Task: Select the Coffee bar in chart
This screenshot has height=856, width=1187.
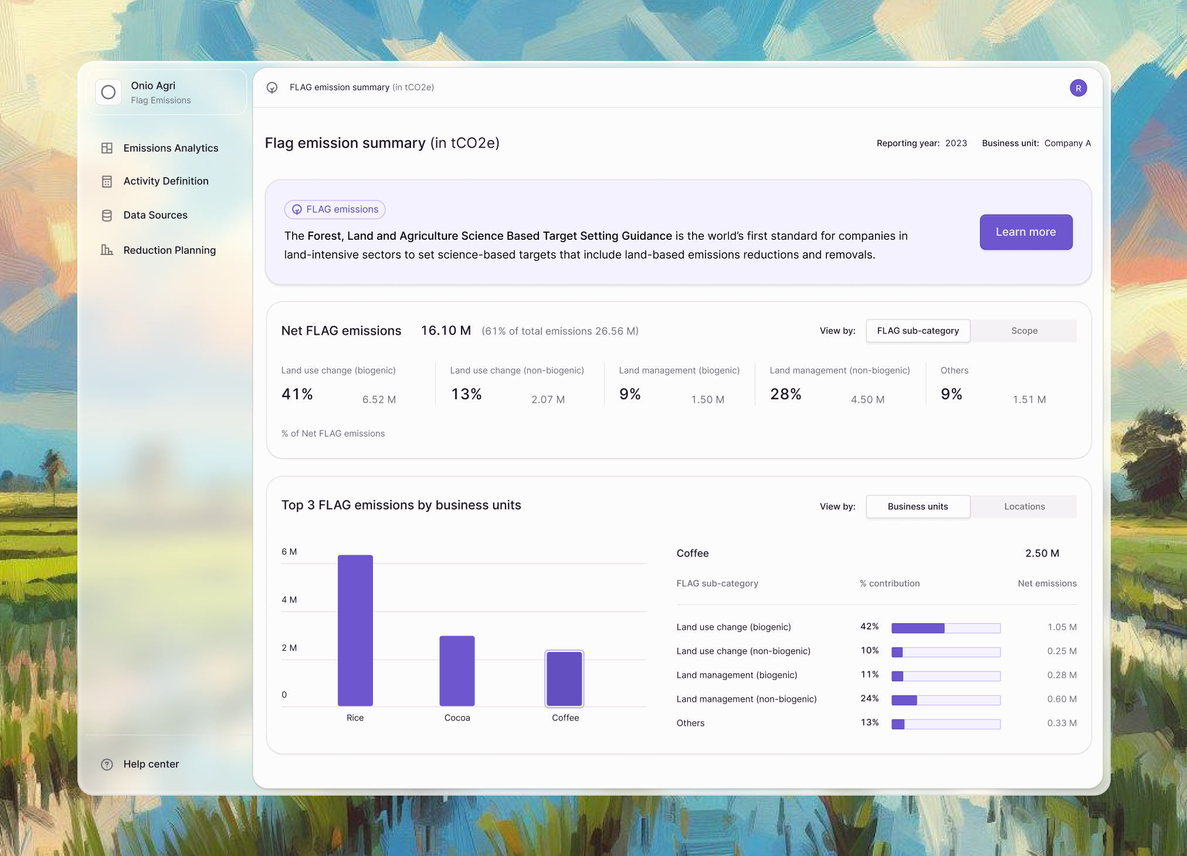Action: coord(564,678)
